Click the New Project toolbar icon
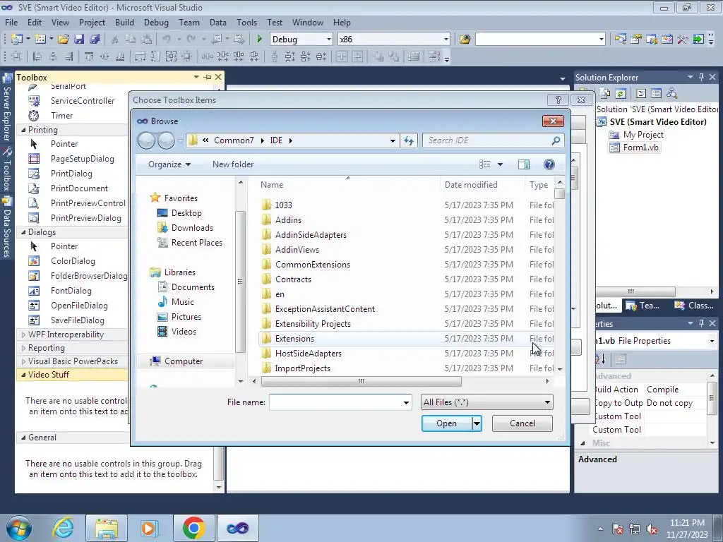The height and width of the screenshot is (542, 723). point(17,40)
